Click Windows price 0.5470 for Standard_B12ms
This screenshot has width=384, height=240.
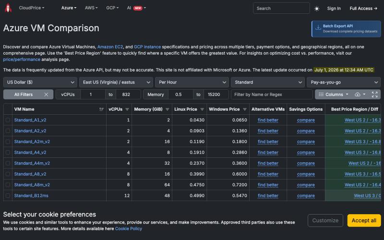[x=240, y=195]
